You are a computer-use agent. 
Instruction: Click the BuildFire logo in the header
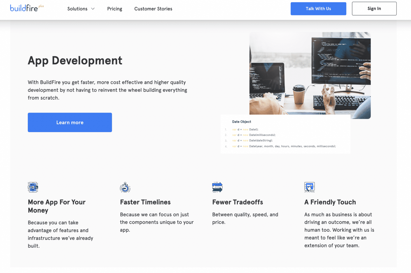[24, 8]
